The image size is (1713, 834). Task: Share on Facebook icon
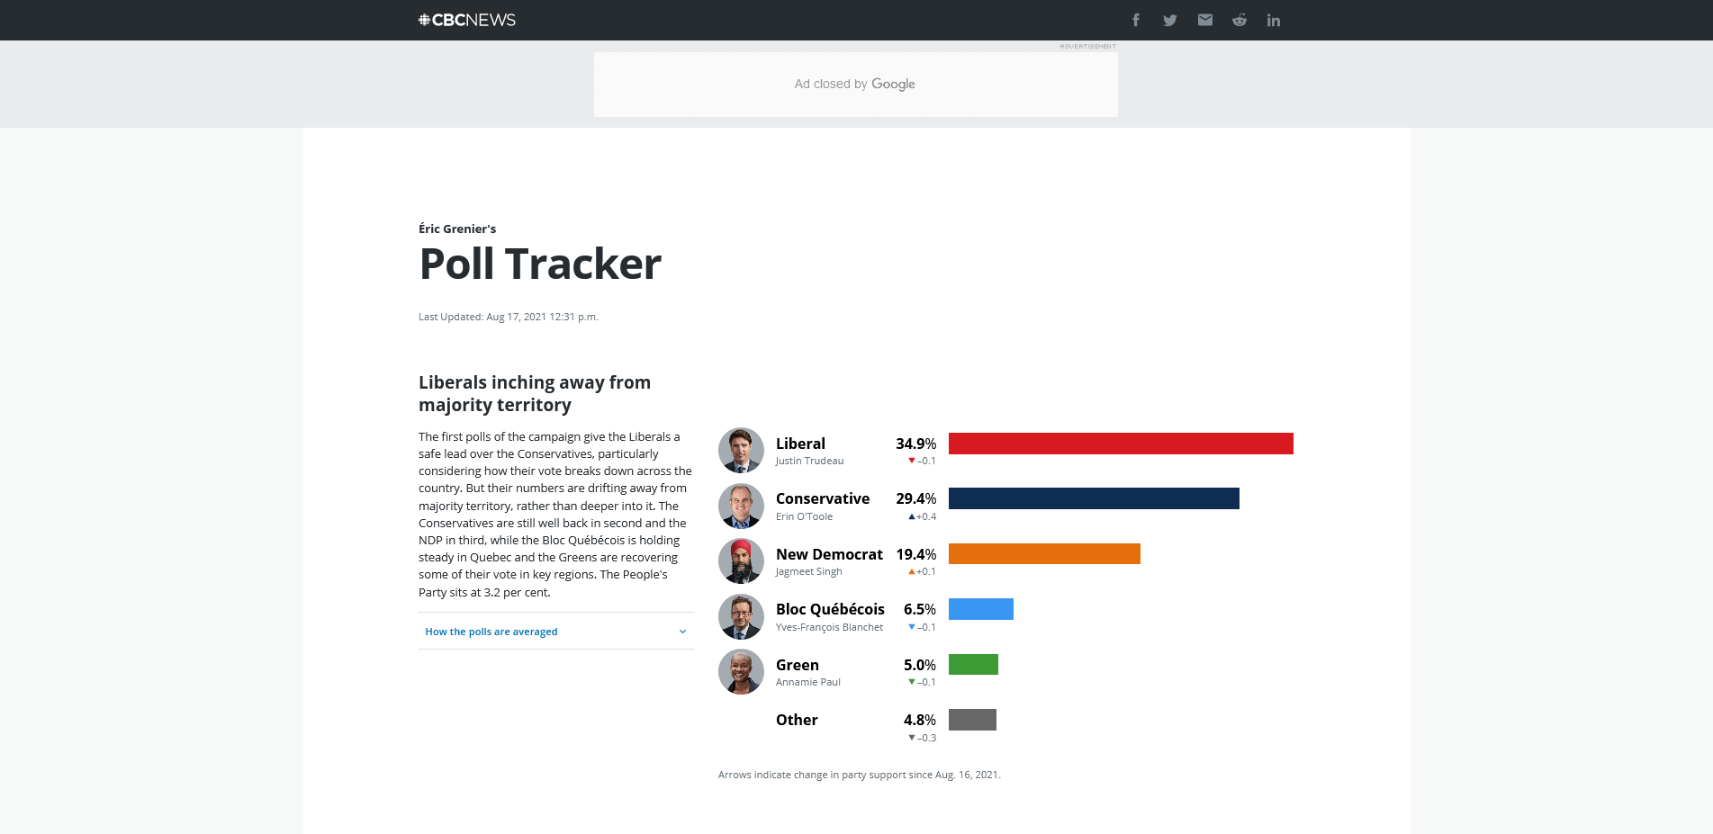tap(1136, 20)
